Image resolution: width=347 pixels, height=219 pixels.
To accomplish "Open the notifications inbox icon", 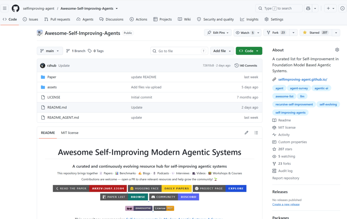I will tap(343, 8).
